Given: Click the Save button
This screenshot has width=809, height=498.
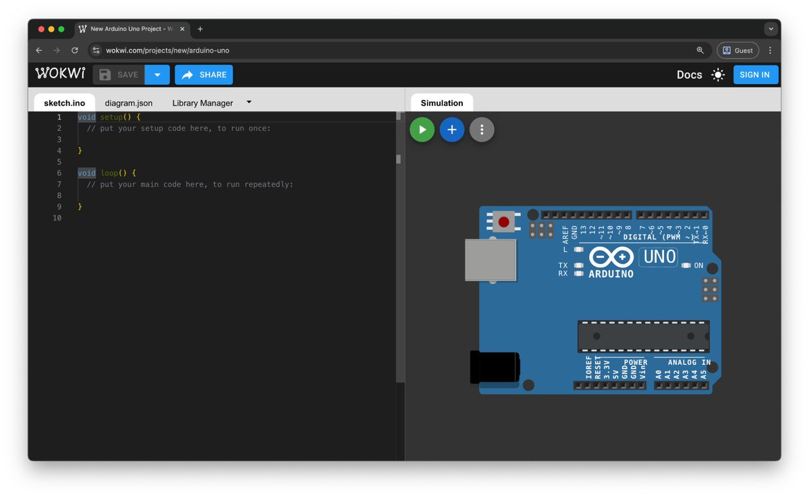Looking at the screenshot, I should (119, 75).
